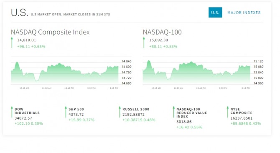Viewport: 280px width, 153px height.
Task: Click NASDAQ-100 Reduced Value Index arrow icon
Action: 173,112
